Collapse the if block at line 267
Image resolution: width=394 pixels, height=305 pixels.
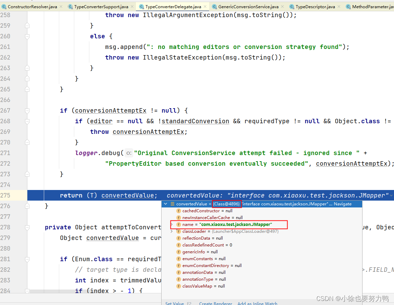click(x=27, y=111)
